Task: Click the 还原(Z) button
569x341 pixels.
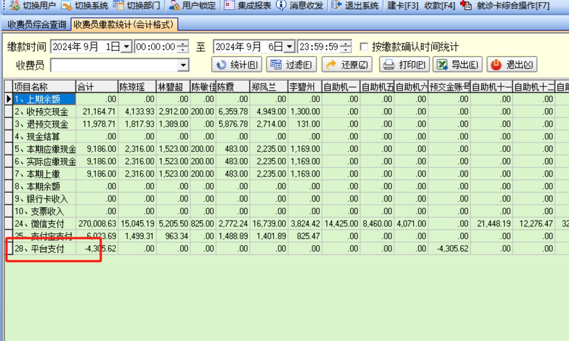Action: coord(347,65)
